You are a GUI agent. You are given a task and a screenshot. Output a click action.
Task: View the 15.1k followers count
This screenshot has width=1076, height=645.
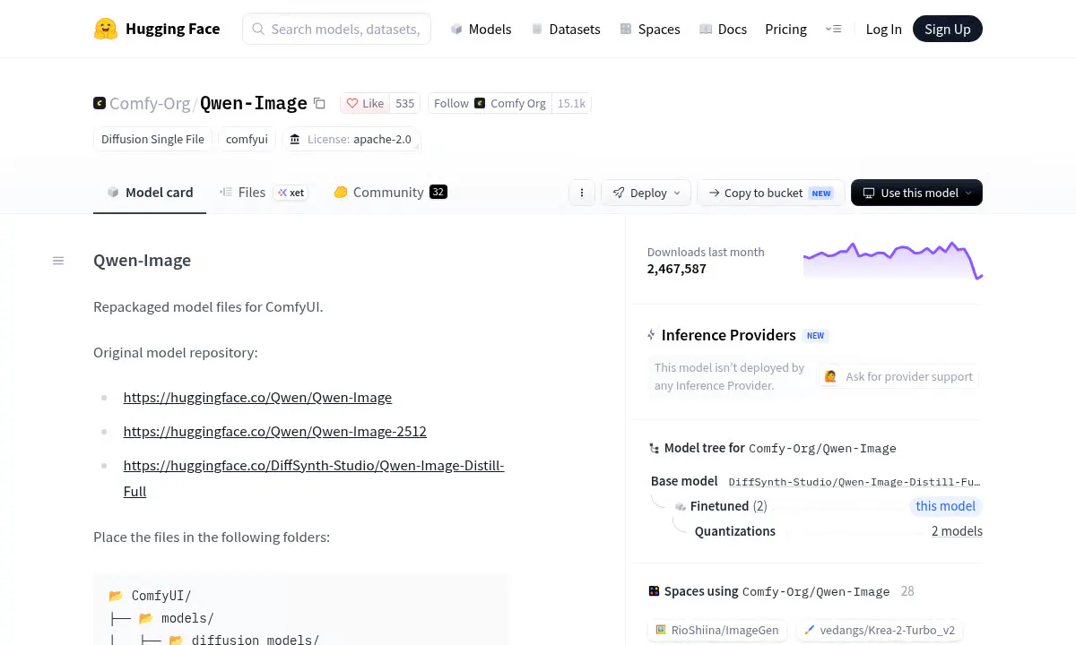(x=571, y=103)
